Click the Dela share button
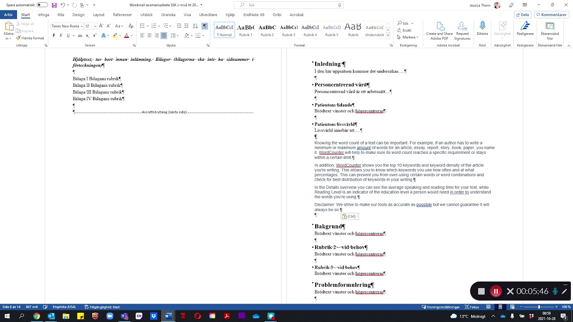 [522, 15]
